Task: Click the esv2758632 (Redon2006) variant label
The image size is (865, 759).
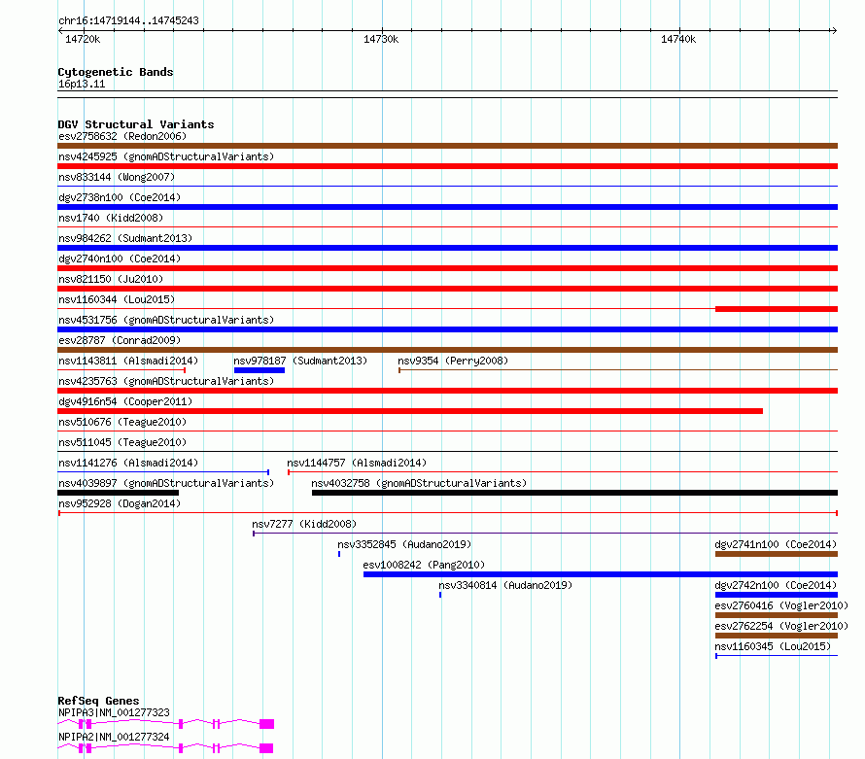Action: point(122,136)
